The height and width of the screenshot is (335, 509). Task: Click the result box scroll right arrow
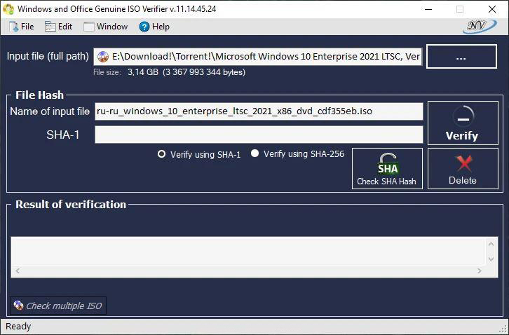pos(480,271)
